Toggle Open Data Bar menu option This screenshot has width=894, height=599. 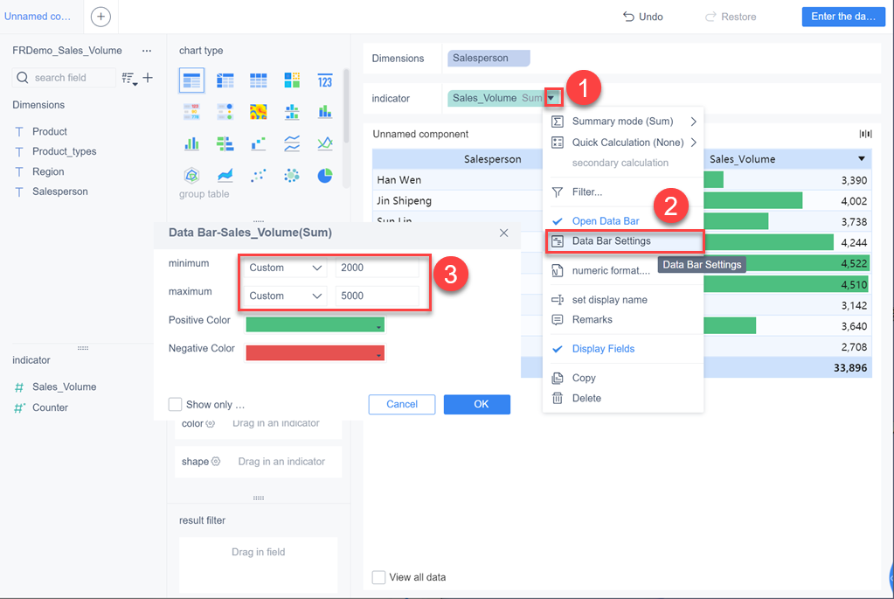(x=606, y=221)
